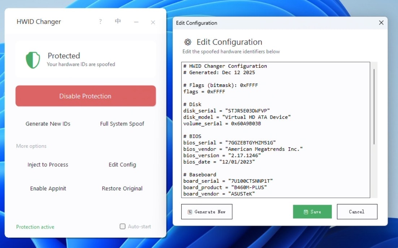
Task: Click the bios_date '12/01/2023' line
Action: click(219, 162)
